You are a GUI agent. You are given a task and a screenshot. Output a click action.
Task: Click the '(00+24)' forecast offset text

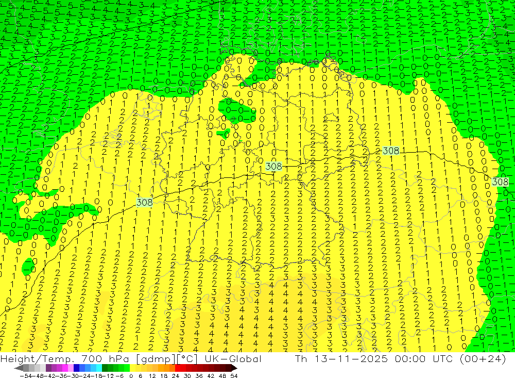[x=483, y=358]
